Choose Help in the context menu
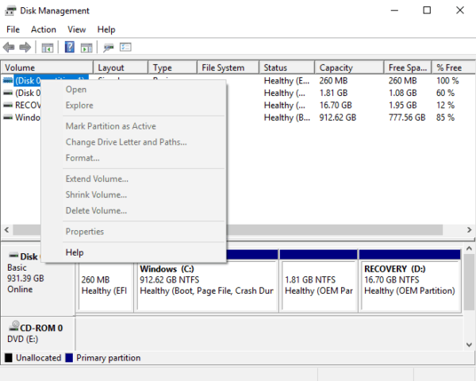 click(133, 252)
